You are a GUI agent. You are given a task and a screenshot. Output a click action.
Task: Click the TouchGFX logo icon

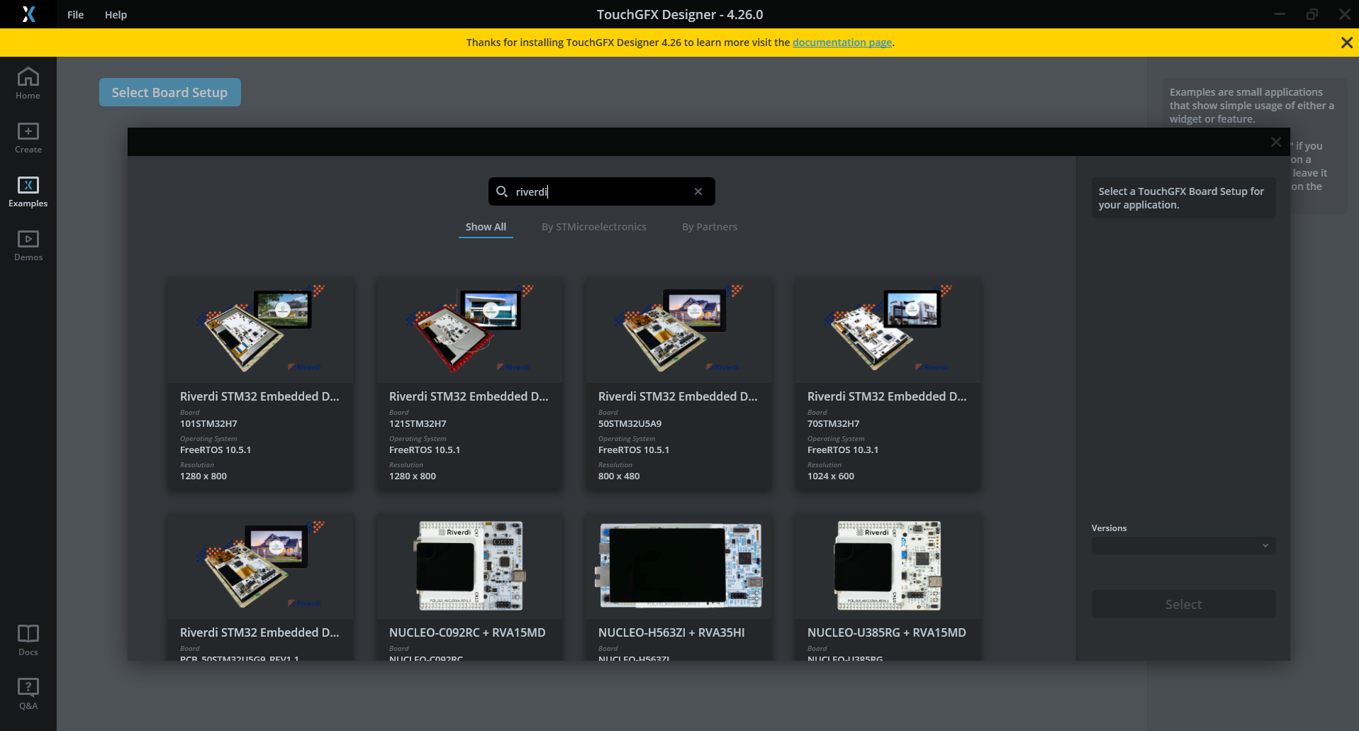[x=28, y=14]
